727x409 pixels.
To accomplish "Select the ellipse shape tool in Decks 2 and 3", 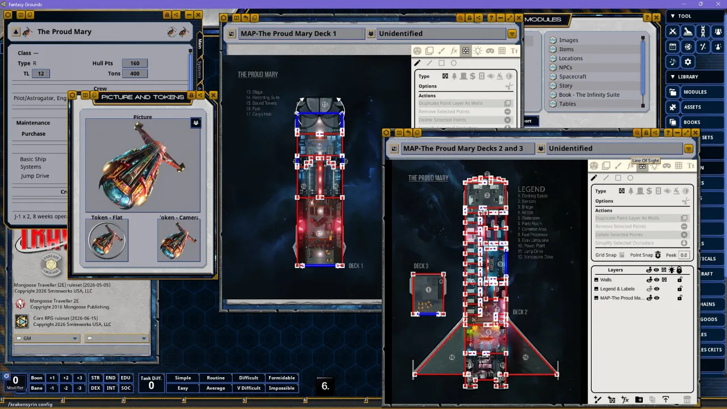I will (630, 178).
